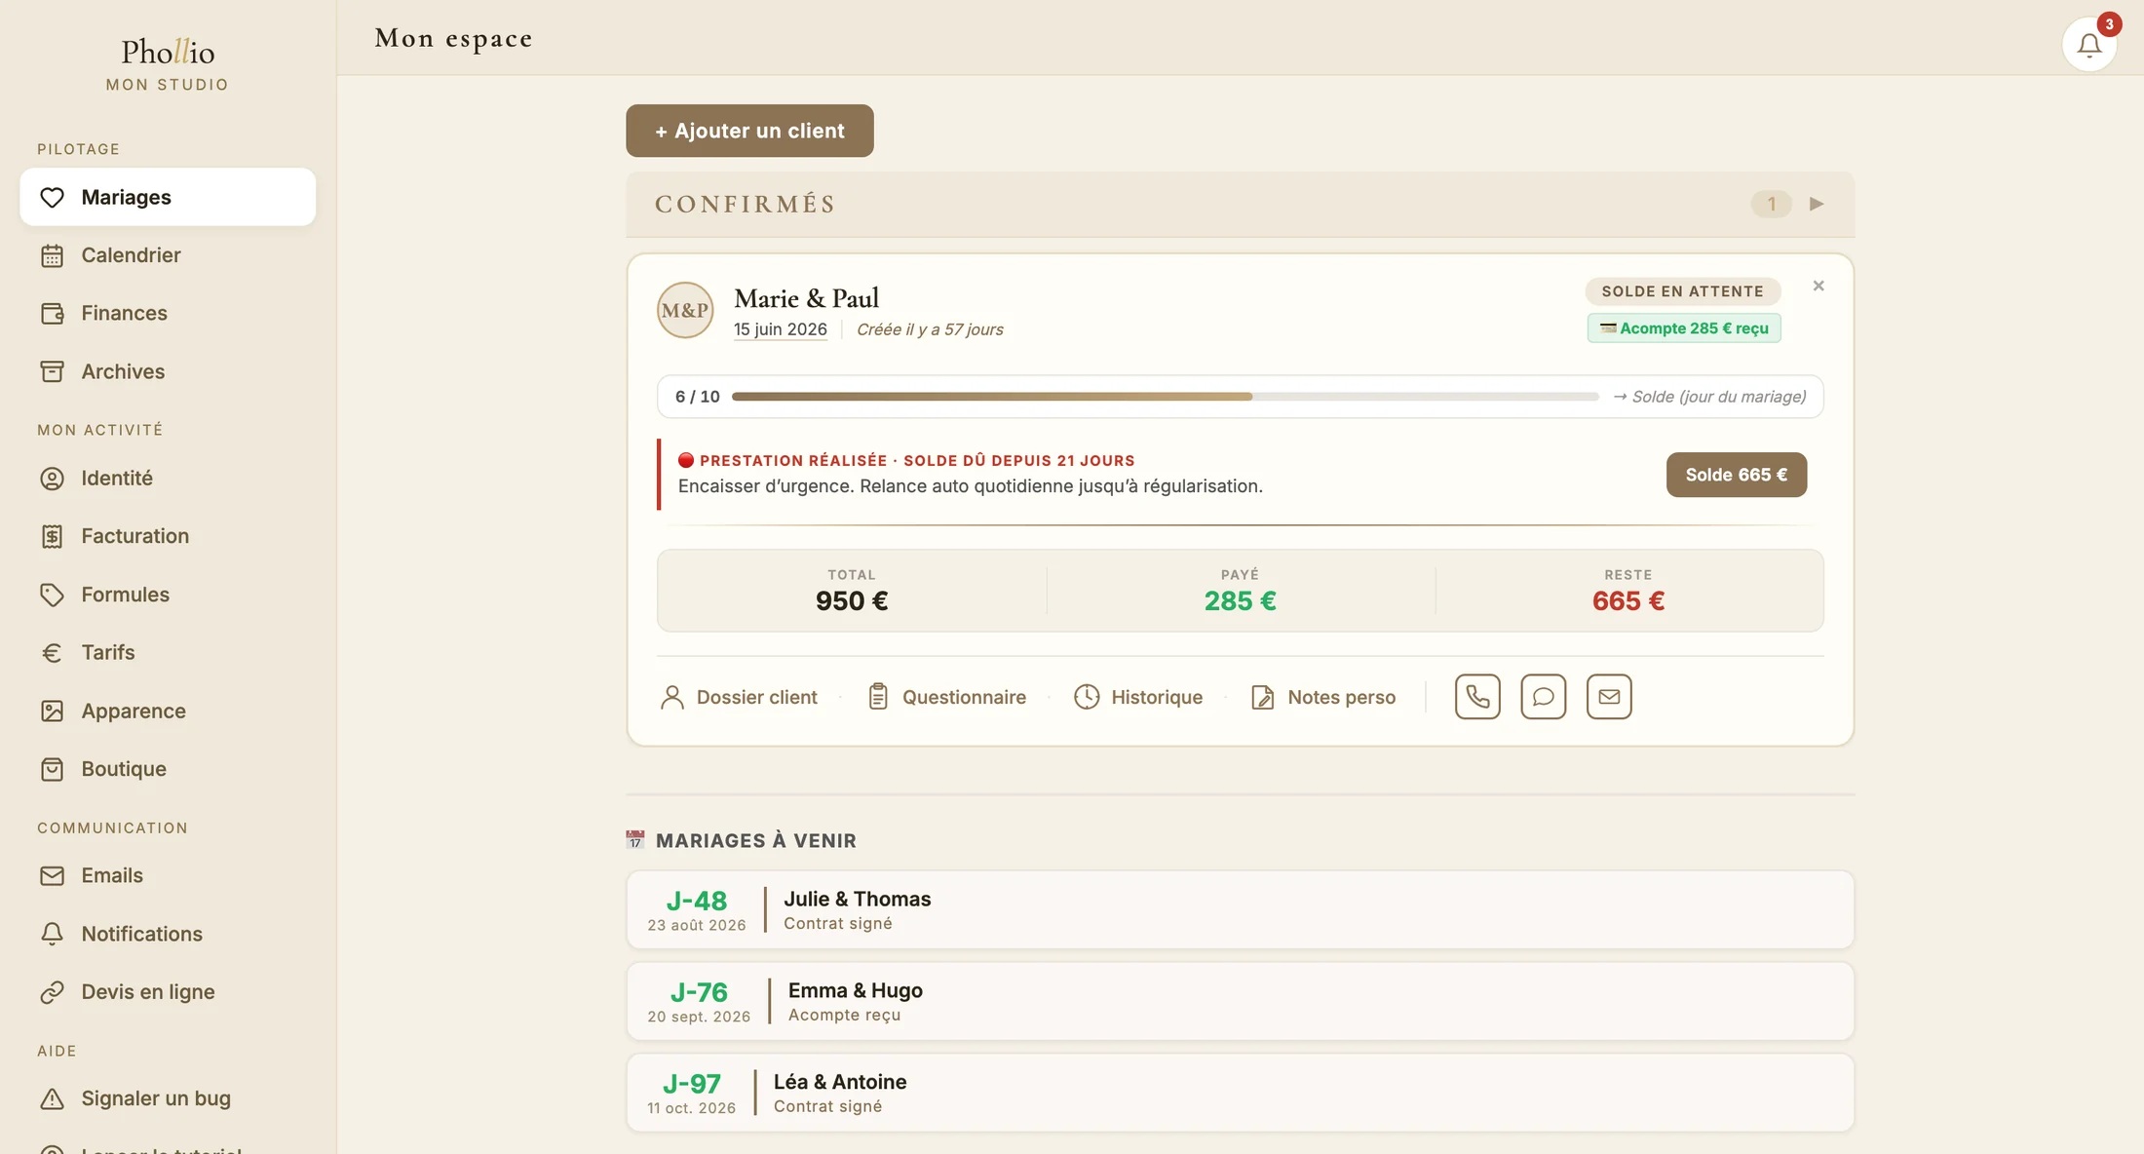Expand the Confirmés section arrow

(x=1817, y=204)
